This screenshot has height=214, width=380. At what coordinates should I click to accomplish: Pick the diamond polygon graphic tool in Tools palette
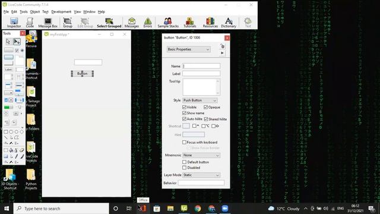[22, 132]
